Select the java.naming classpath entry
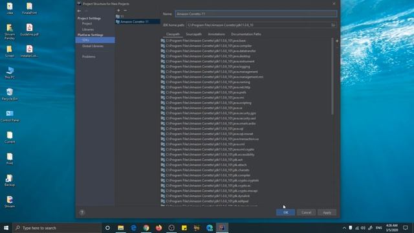The width and height of the screenshot is (414, 233). coord(206,82)
